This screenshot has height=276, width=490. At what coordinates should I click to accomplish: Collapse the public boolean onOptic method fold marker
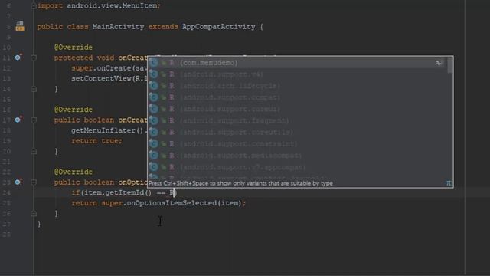click(34, 182)
